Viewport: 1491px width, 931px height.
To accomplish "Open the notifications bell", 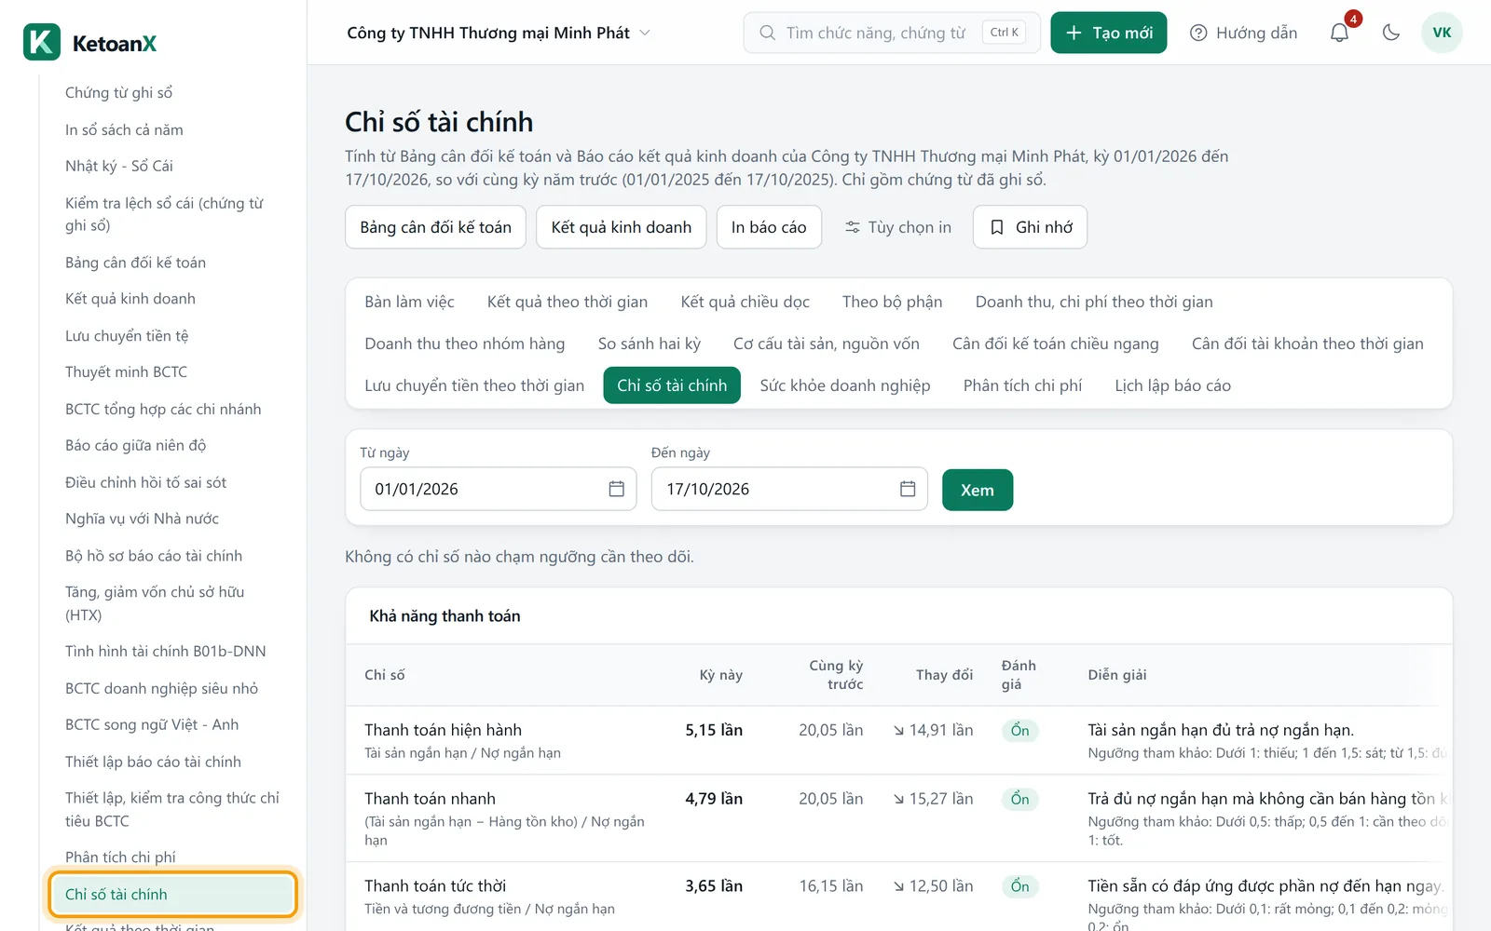I will click(x=1339, y=33).
